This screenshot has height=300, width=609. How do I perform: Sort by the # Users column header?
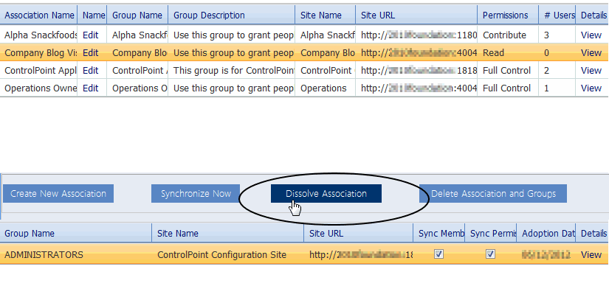tap(557, 15)
